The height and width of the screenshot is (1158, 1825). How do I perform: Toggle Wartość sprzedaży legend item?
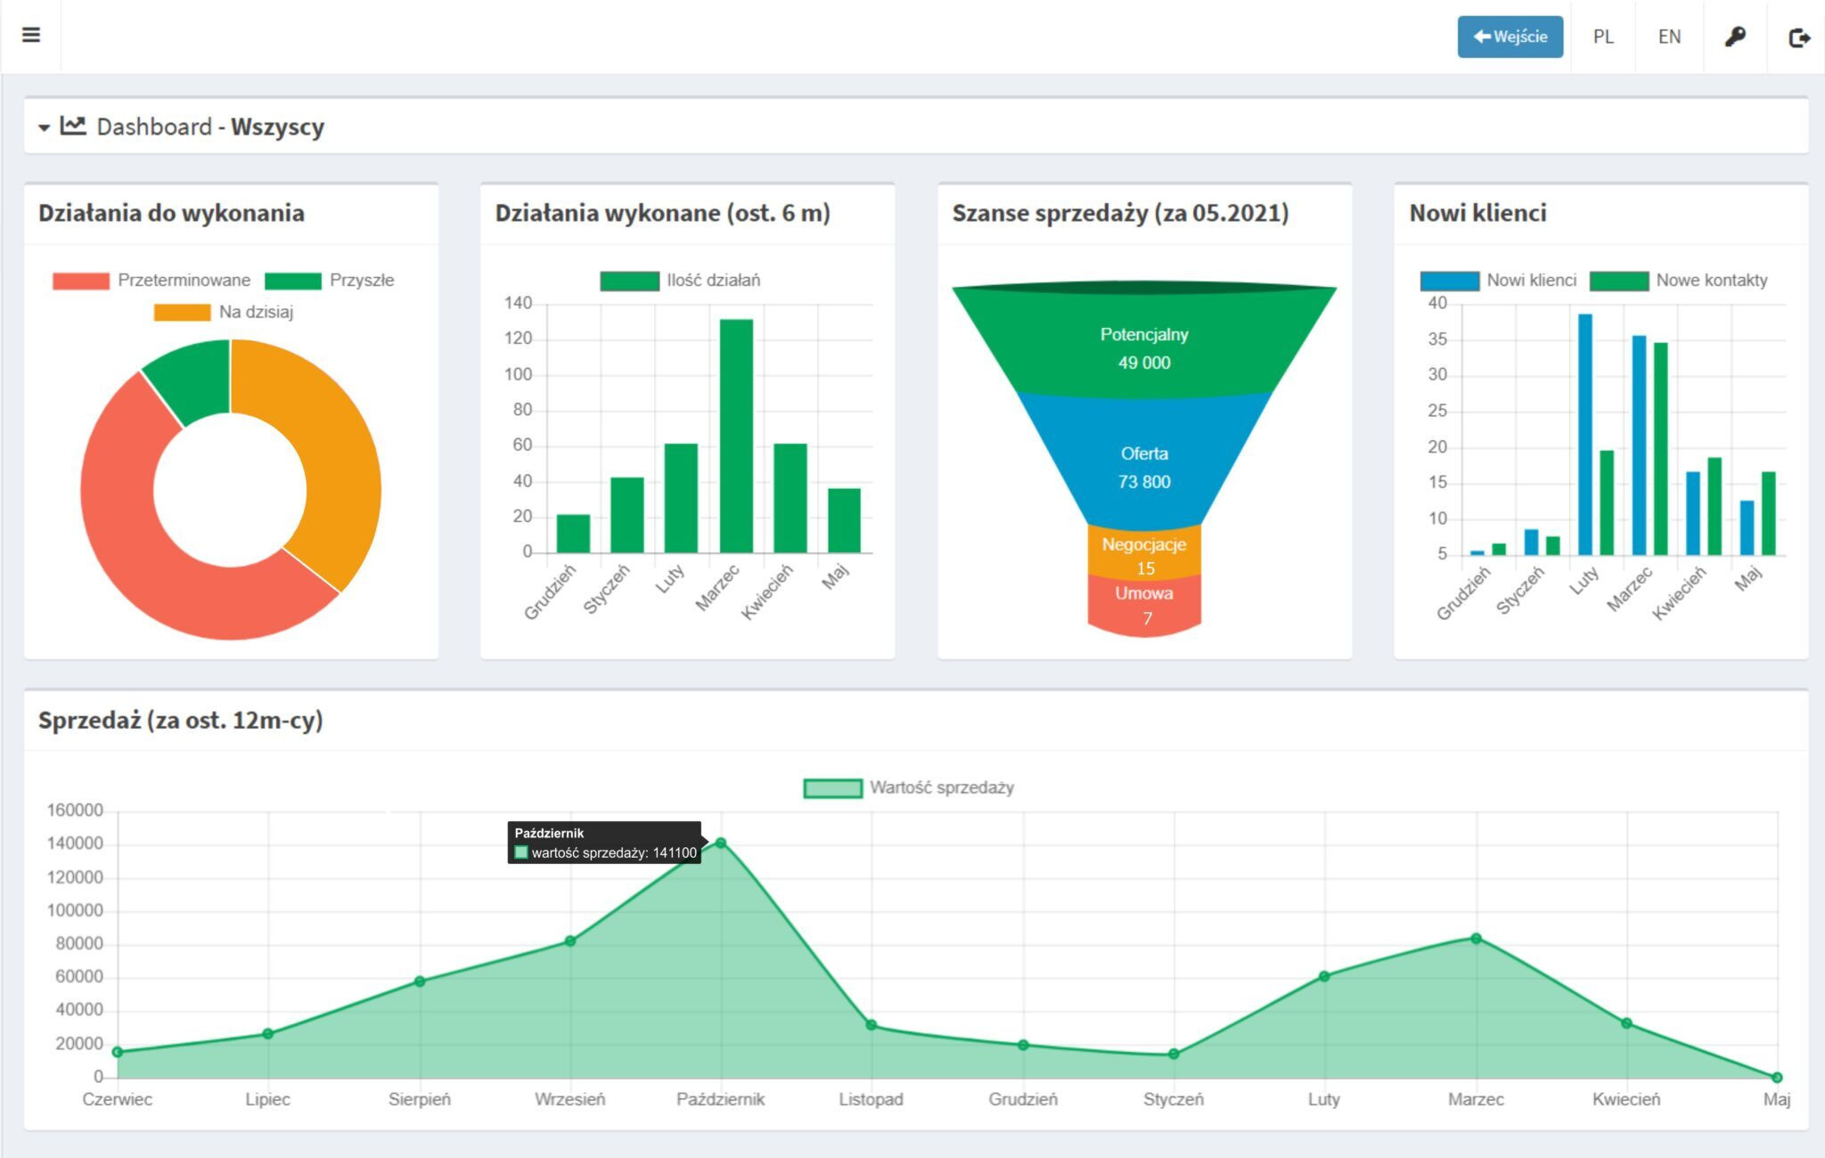(x=909, y=787)
